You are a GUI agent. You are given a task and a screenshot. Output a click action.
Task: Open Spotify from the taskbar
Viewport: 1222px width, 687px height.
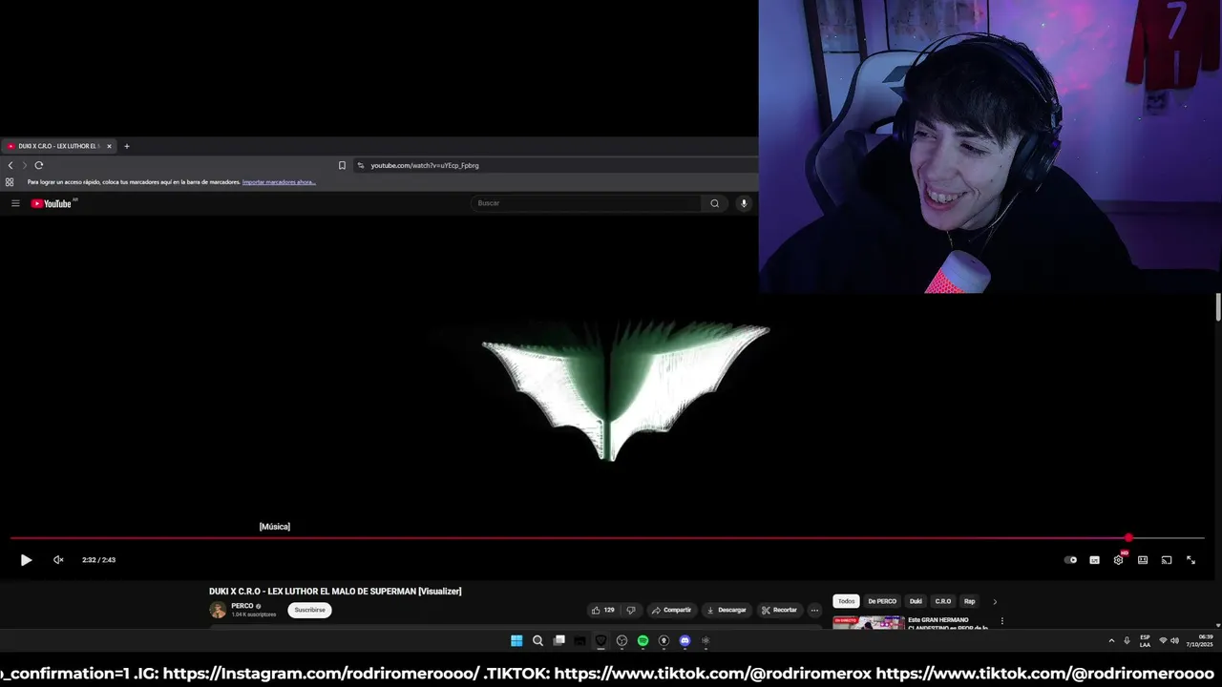pos(643,641)
